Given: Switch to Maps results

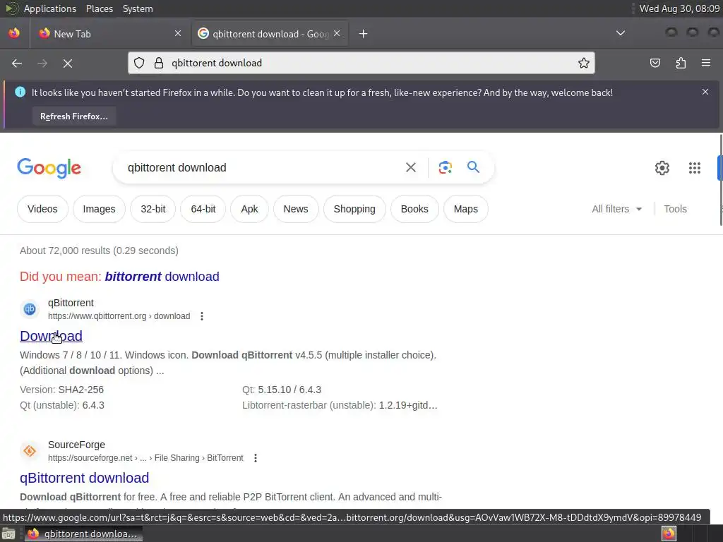Looking at the screenshot, I should tap(466, 209).
